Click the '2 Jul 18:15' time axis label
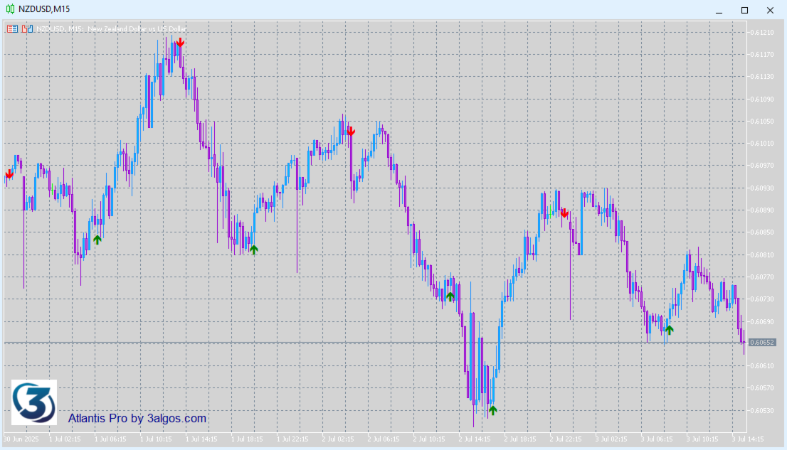This screenshot has width=787, height=450. click(520, 439)
